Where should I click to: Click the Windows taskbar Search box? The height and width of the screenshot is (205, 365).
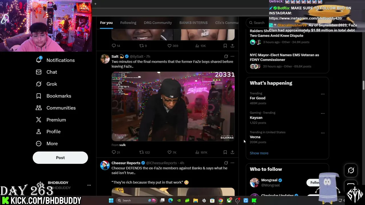tap(136, 200)
